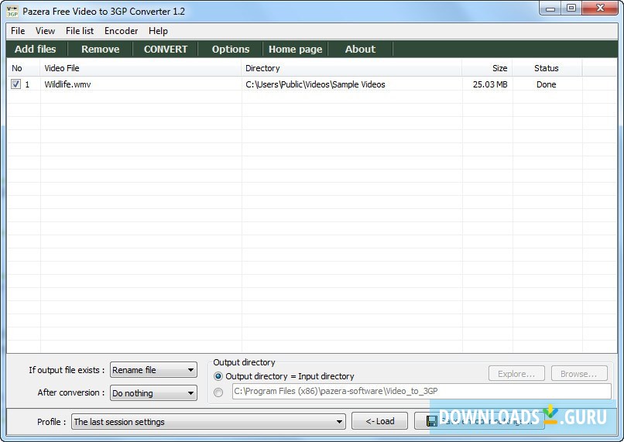Image resolution: width=624 pixels, height=442 pixels.
Task: Click the Explore... button
Action: coord(516,374)
